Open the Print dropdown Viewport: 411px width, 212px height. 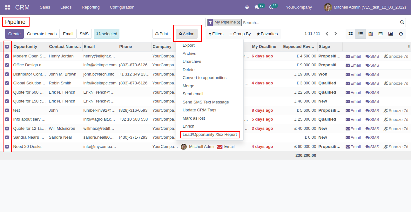[x=162, y=34]
